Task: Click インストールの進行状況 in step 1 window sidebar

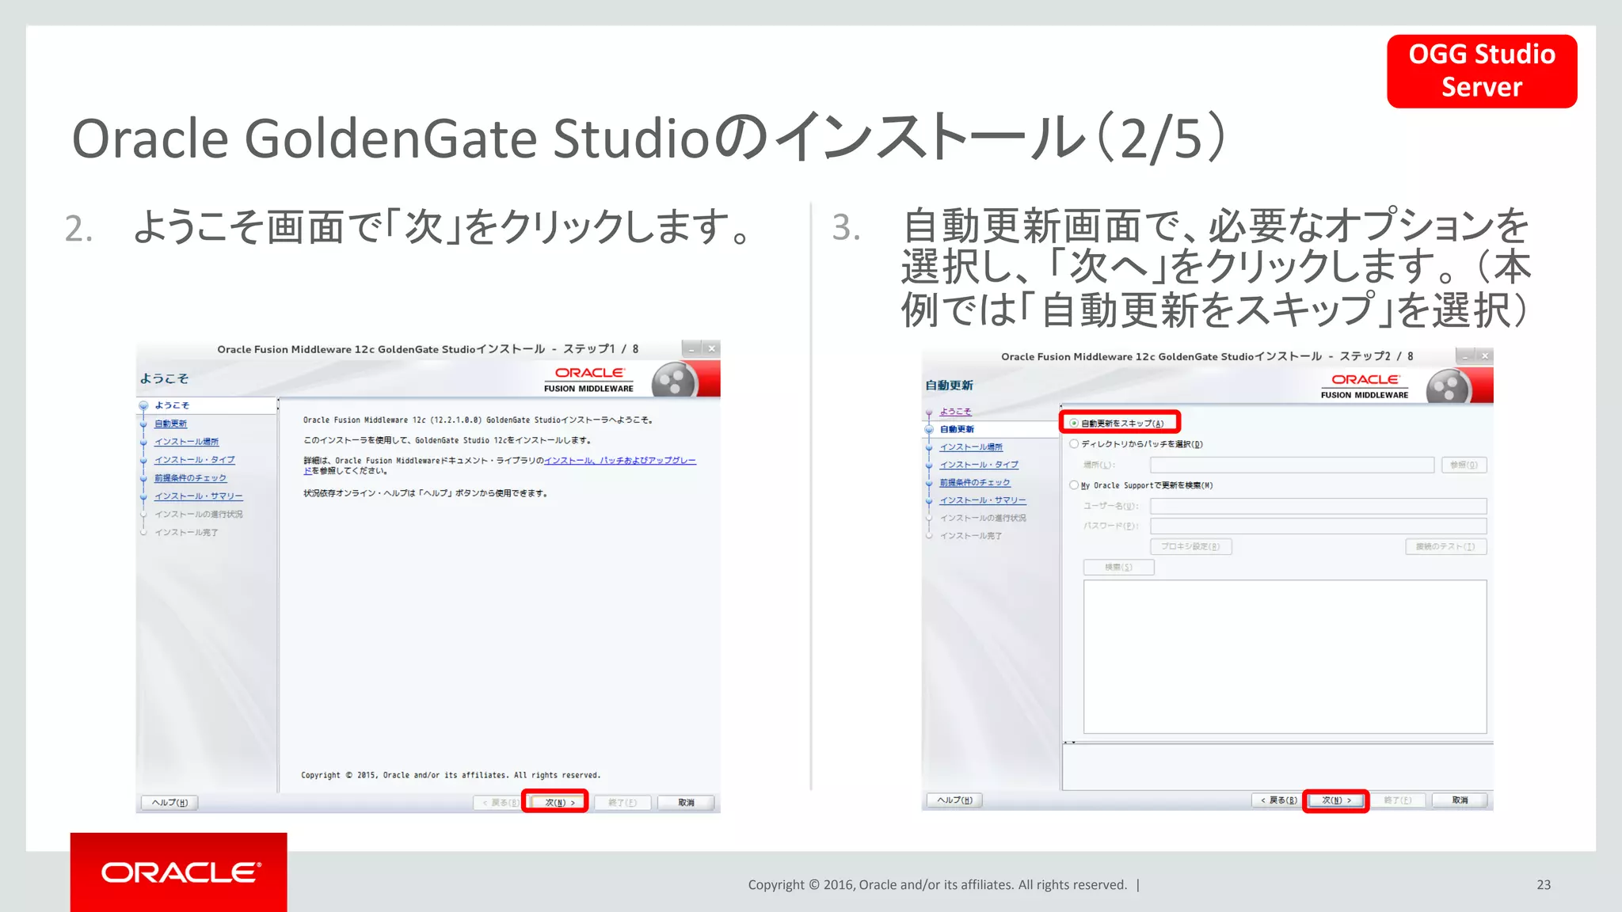Action: pos(198,515)
